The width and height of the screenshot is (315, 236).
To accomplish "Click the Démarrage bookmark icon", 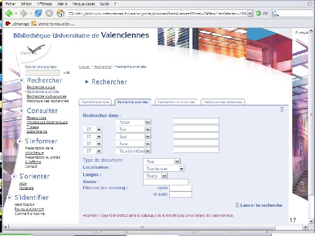I will coord(7,24).
